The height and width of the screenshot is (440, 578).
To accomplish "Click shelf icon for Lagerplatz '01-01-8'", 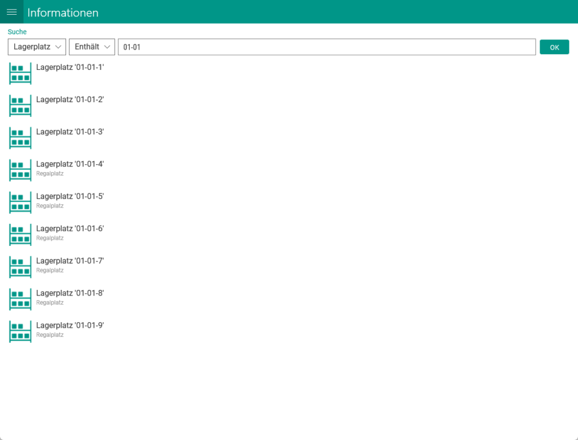I will [x=20, y=299].
